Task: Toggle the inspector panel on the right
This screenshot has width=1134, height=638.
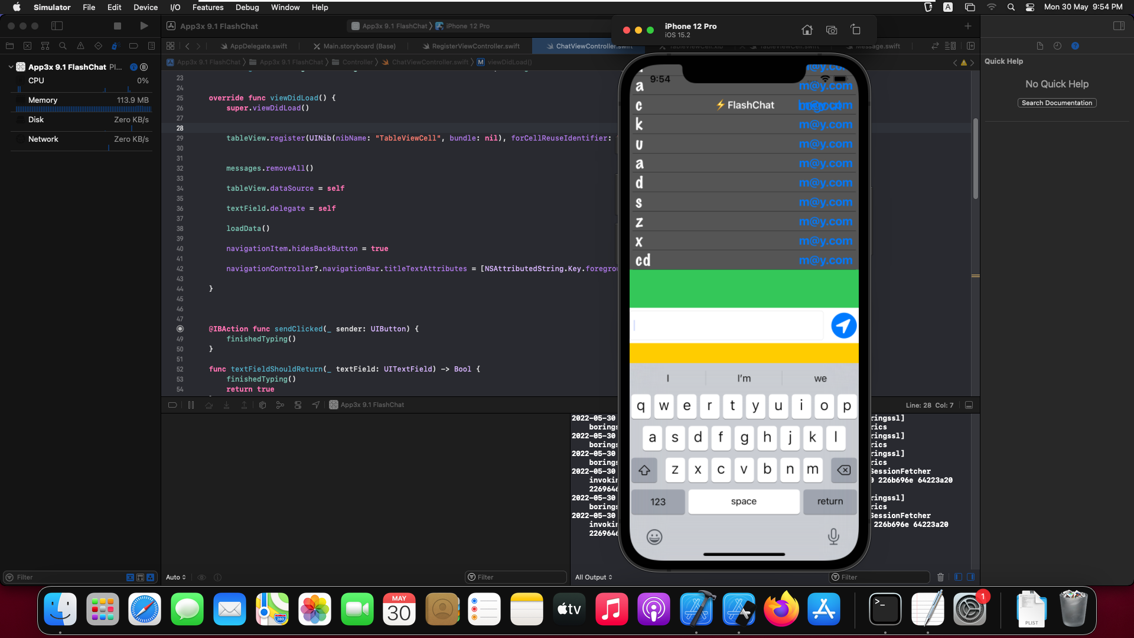Action: tap(1119, 26)
